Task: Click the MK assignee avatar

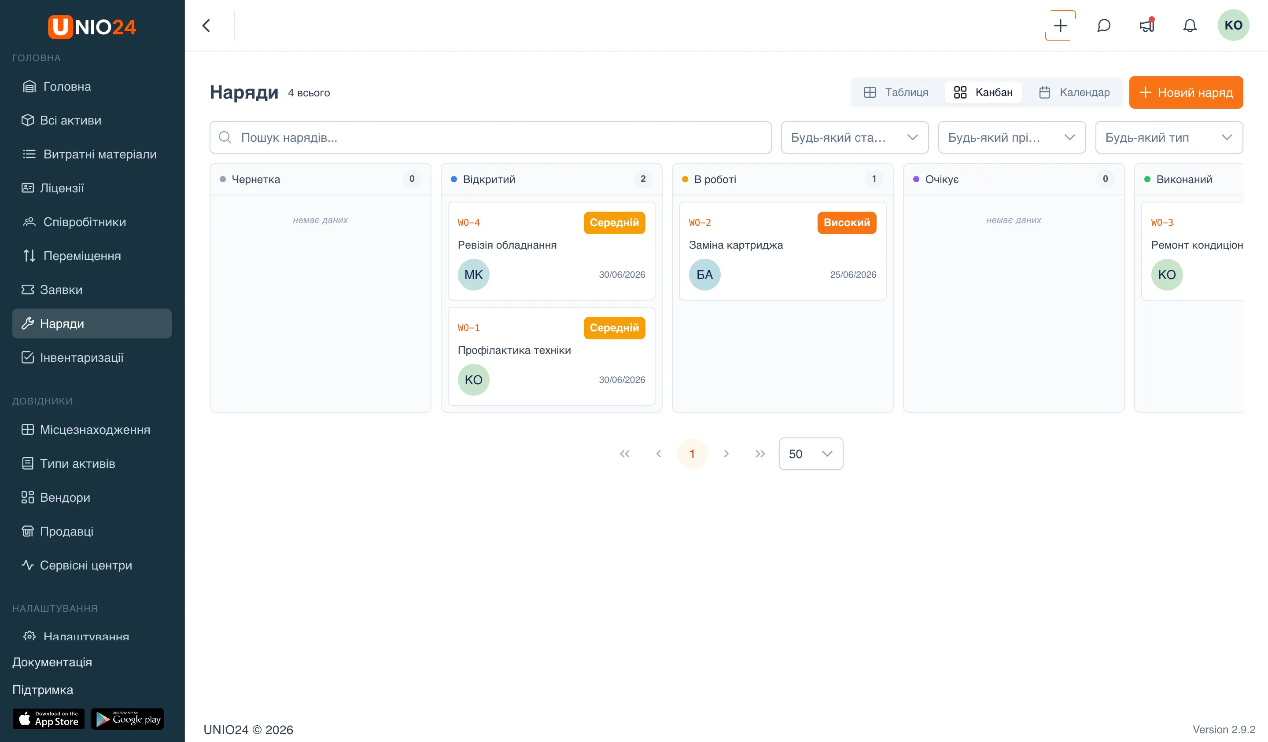Action: click(473, 275)
